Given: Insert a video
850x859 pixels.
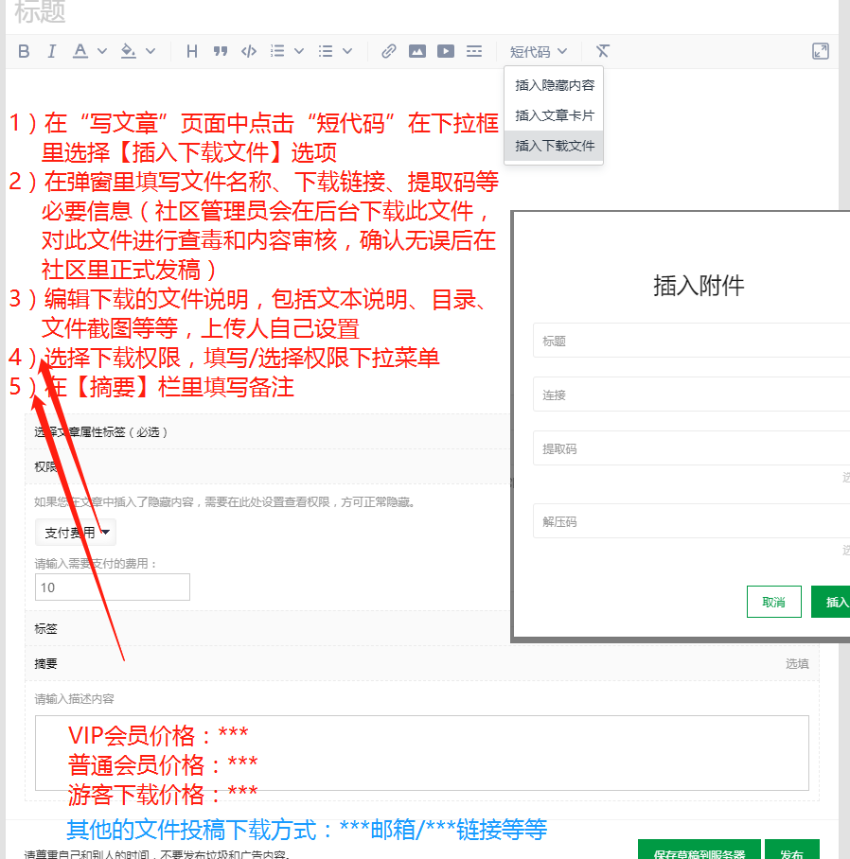Looking at the screenshot, I should 445,51.
